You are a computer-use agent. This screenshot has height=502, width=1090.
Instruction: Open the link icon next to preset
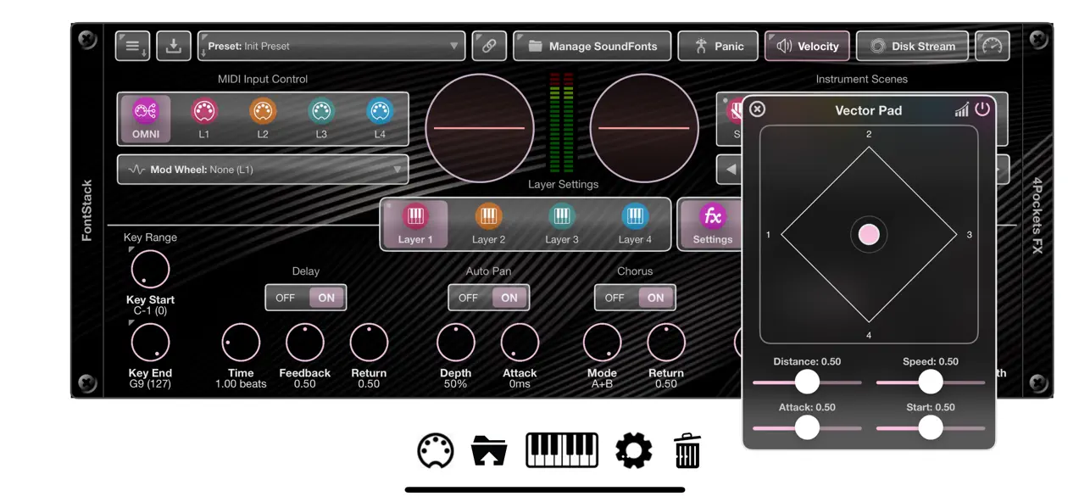(x=489, y=46)
